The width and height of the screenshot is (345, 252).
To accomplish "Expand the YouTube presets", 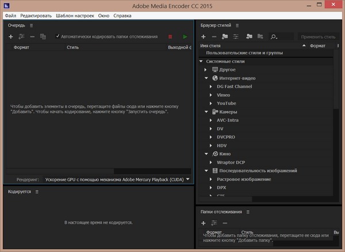I will pyautogui.click(x=211, y=103).
